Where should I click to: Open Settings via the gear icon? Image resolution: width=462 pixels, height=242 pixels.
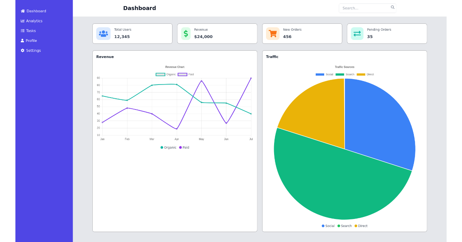[x=22, y=50]
